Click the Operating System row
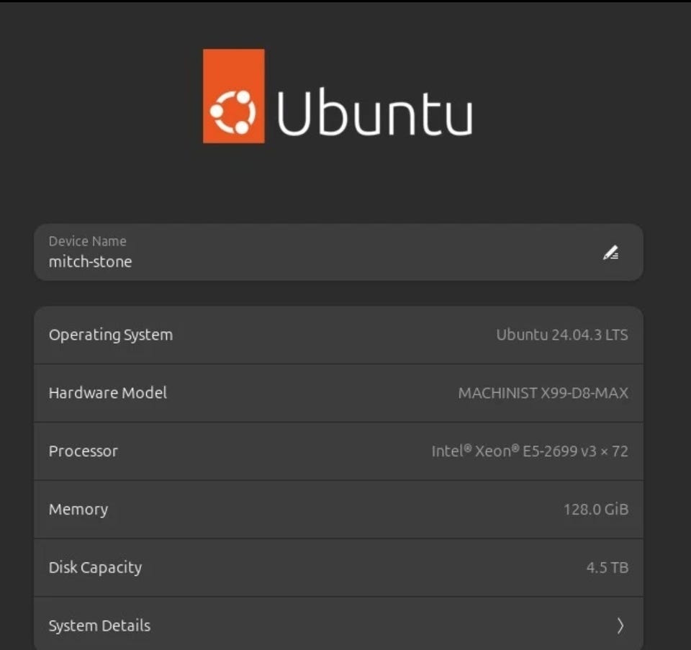 pyautogui.click(x=338, y=335)
